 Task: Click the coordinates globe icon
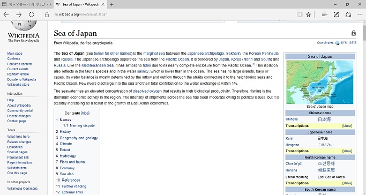[x=337, y=43]
